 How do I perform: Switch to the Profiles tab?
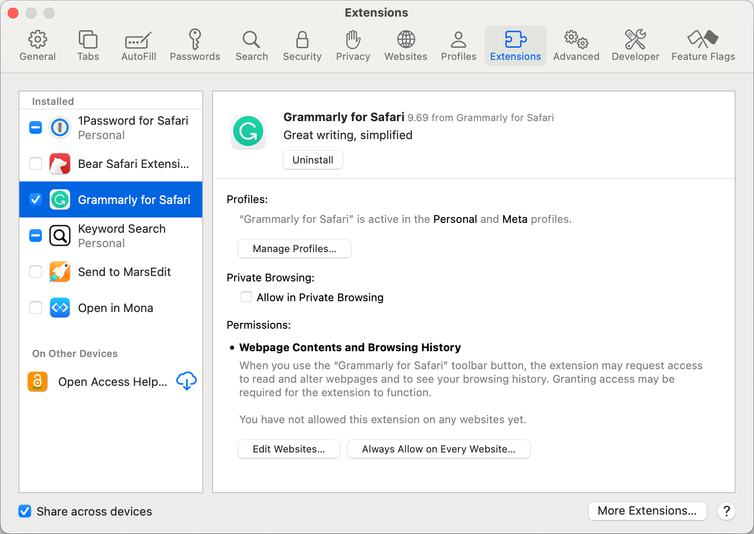458,45
